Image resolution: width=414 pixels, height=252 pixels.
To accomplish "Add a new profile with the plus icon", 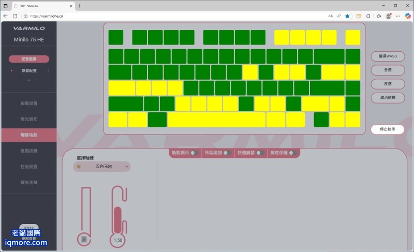I will 29,81.
